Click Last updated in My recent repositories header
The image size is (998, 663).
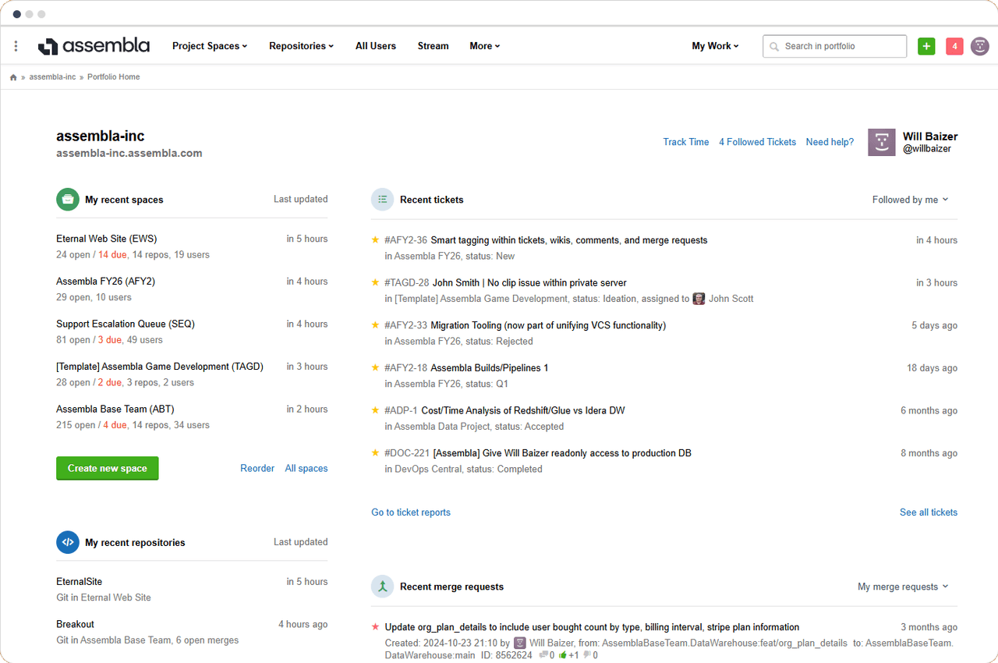301,542
